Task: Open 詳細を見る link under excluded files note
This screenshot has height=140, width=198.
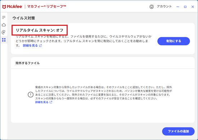Action: pyautogui.click(x=42, y=102)
